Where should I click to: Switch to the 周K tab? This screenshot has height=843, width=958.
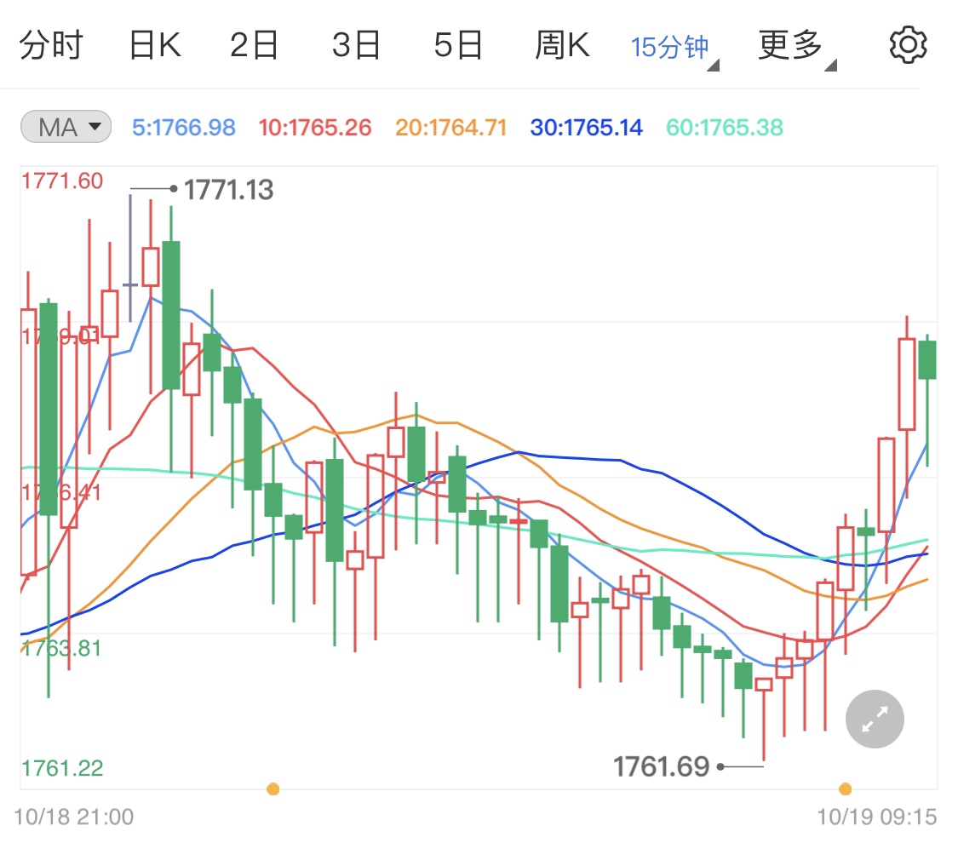[x=562, y=45]
